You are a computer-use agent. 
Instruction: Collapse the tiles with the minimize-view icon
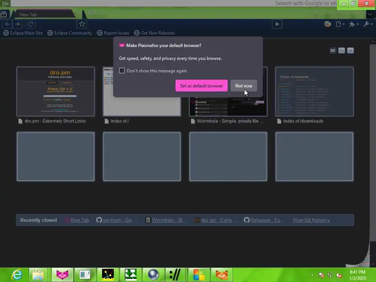click(x=350, y=50)
